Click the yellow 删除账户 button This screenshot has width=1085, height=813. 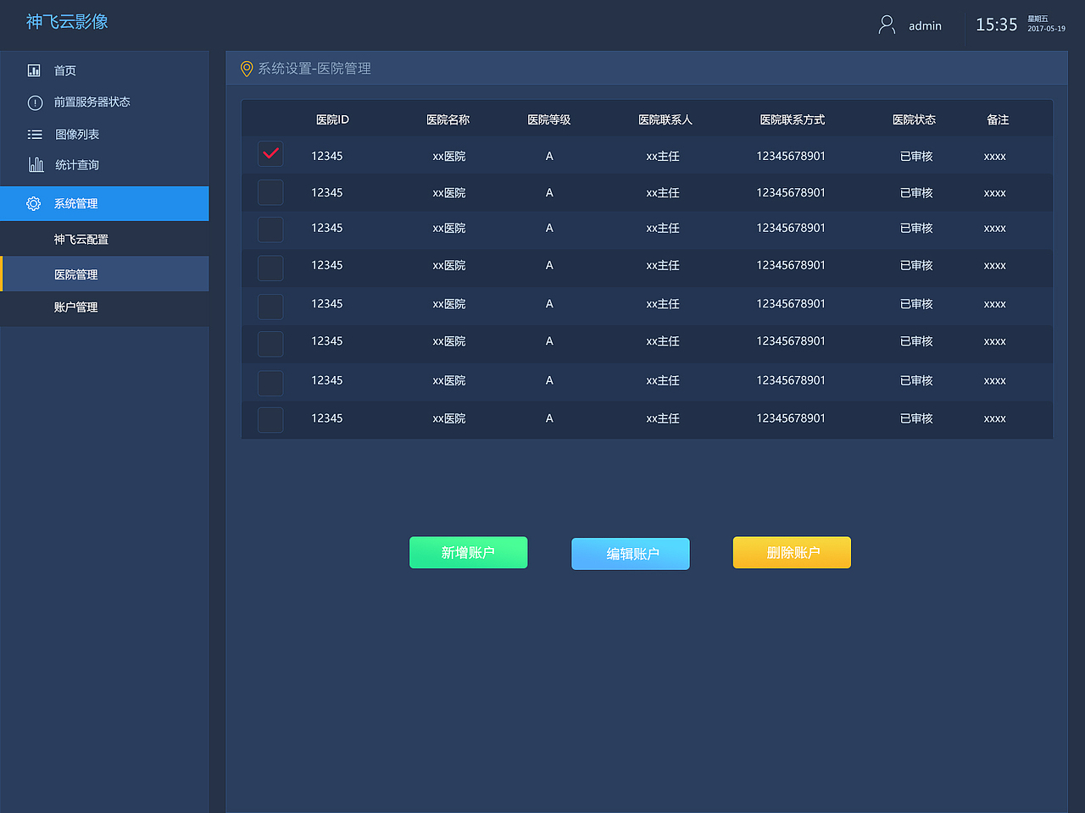click(x=792, y=552)
